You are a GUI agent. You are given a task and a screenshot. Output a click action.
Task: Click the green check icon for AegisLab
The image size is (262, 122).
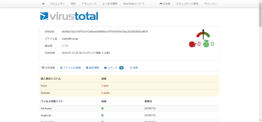pos(102,115)
